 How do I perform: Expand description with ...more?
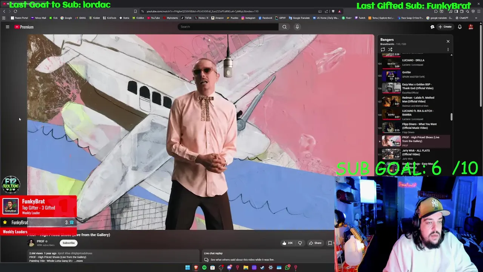pos(78,261)
